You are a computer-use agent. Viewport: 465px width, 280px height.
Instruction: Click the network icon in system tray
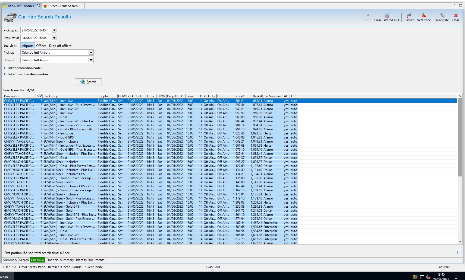click(x=422, y=277)
